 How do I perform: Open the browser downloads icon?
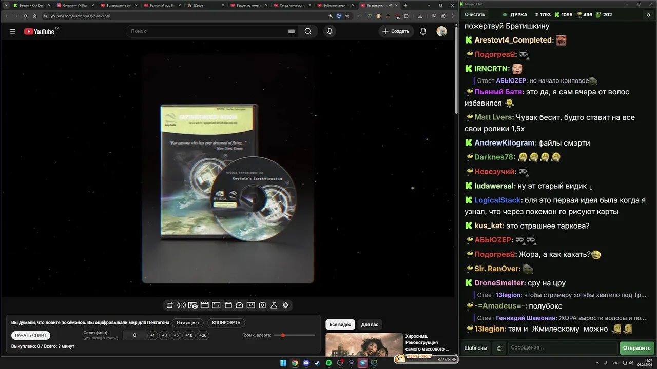420,16
